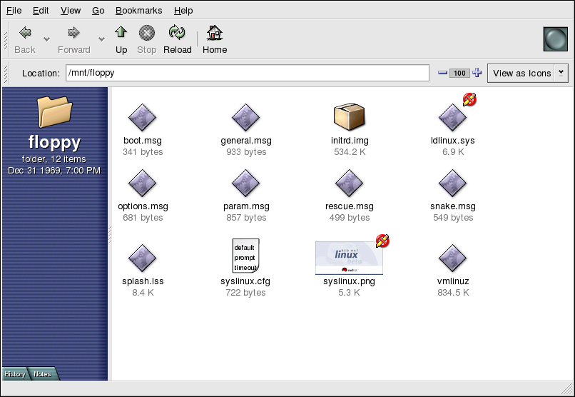Select the boot.msg file icon
The image size is (575, 397).
coord(142,116)
